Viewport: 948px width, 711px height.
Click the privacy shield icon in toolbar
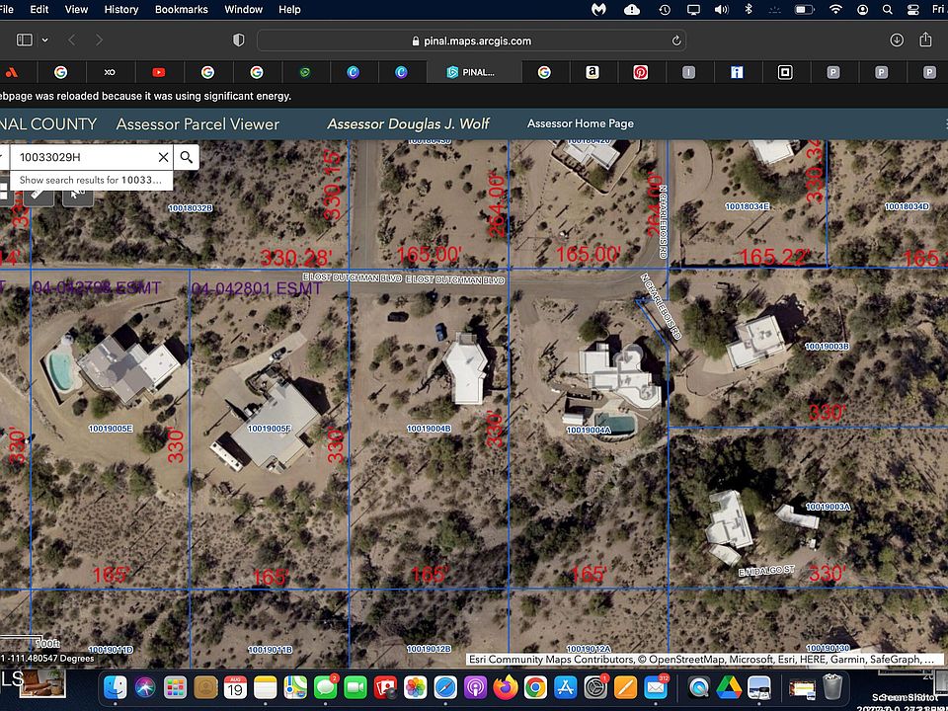tap(238, 40)
